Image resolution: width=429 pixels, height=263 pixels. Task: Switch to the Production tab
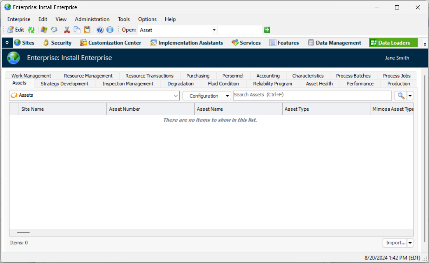click(x=398, y=84)
